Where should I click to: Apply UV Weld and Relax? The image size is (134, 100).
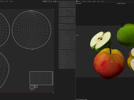[x=66, y=13]
